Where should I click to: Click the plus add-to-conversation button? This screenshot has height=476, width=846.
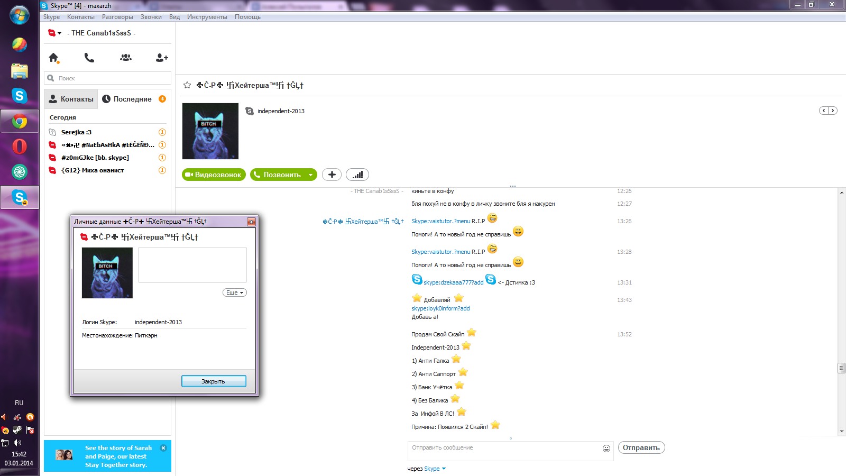[x=332, y=175]
